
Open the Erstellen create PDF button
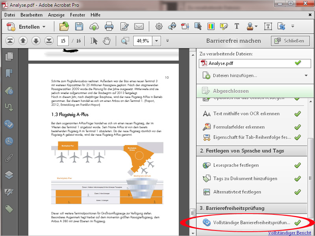[26, 27]
